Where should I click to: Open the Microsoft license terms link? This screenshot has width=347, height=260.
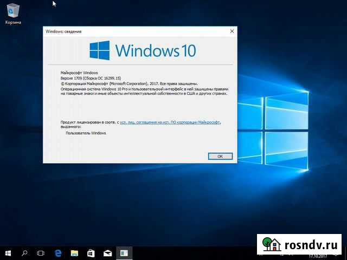170,122
